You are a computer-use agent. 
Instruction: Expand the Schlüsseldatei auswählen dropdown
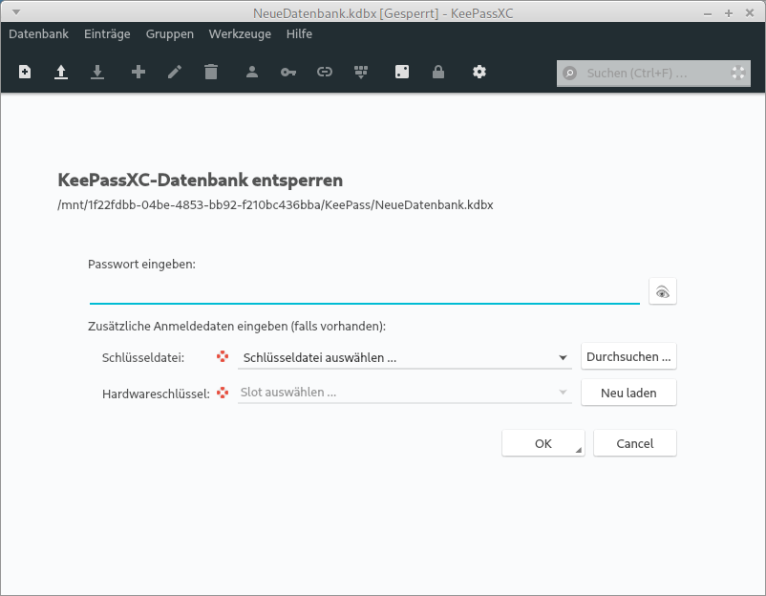click(x=564, y=358)
